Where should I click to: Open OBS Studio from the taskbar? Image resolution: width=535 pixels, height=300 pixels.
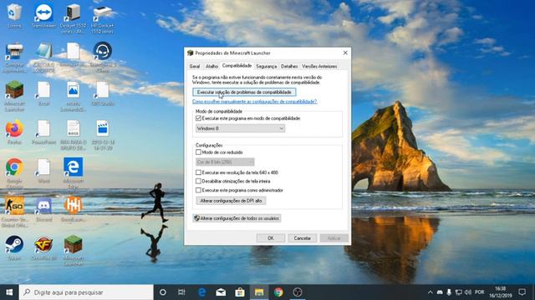point(298,292)
